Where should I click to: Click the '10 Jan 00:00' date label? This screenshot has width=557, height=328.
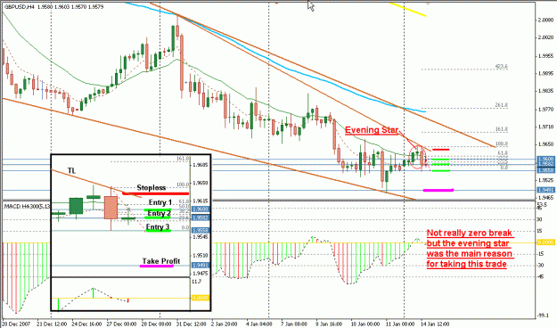[365, 324]
